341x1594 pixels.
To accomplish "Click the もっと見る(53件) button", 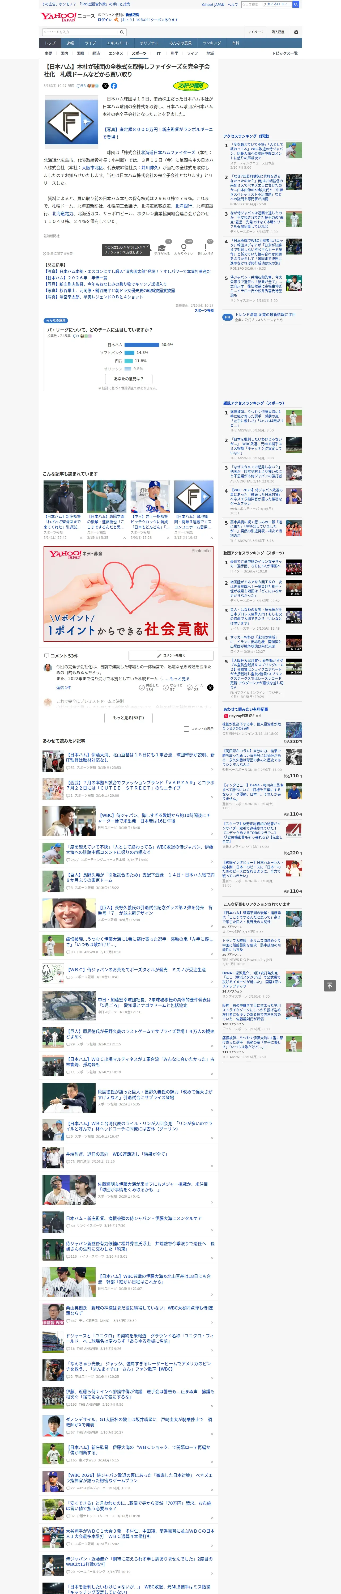I will point(129,718).
